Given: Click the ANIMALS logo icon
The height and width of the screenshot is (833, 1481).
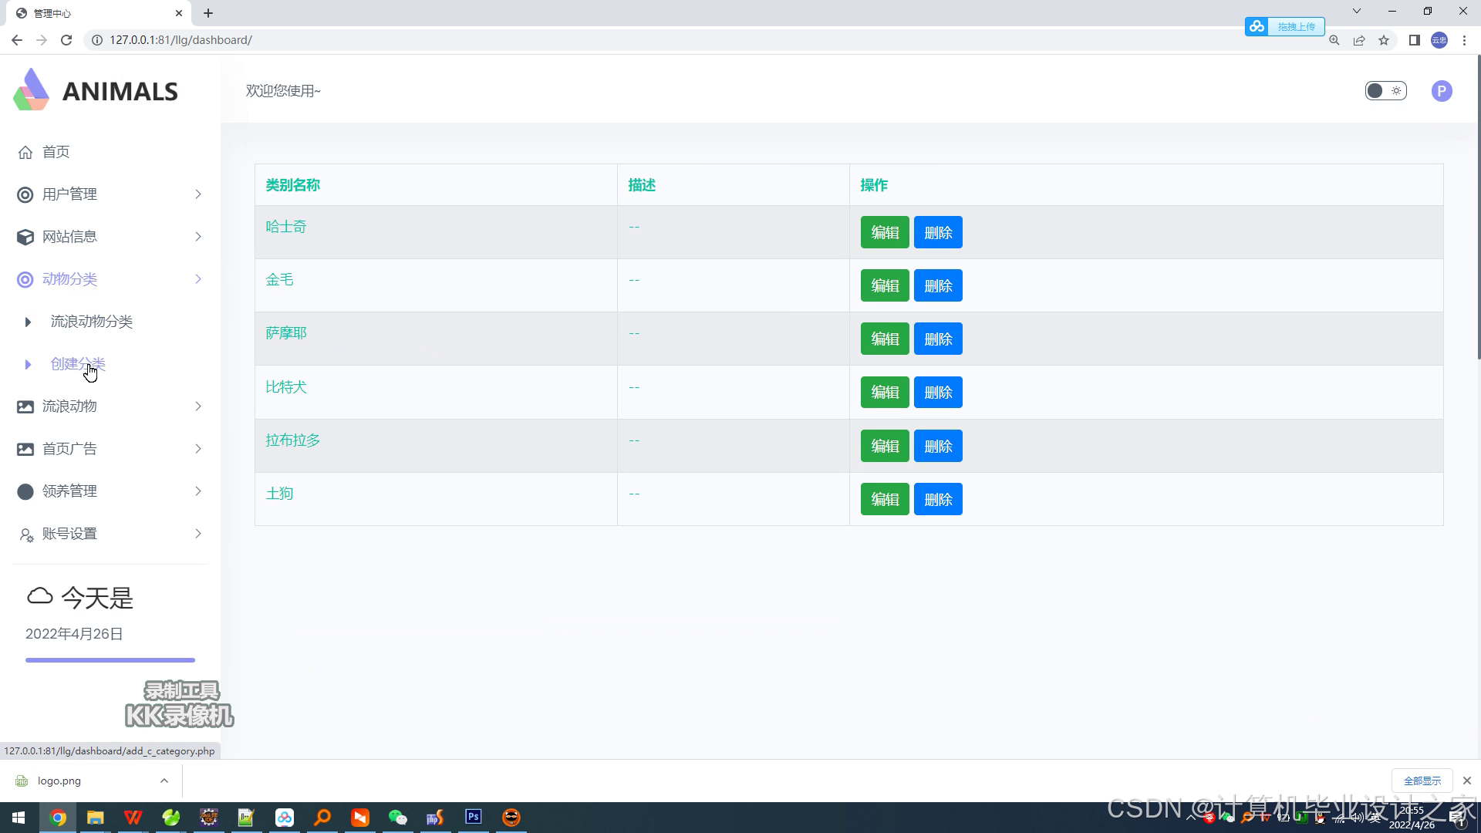Looking at the screenshot, I should [31, 89].
